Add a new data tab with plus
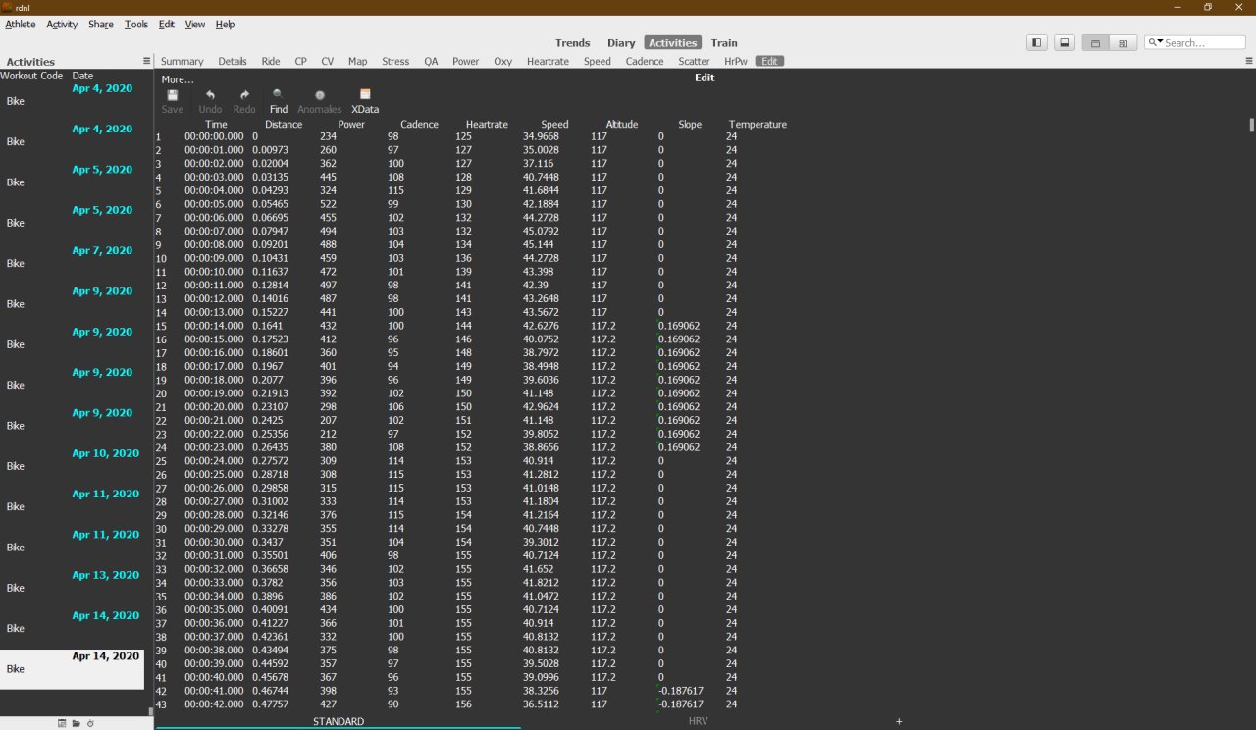 [x=899, y=721]
